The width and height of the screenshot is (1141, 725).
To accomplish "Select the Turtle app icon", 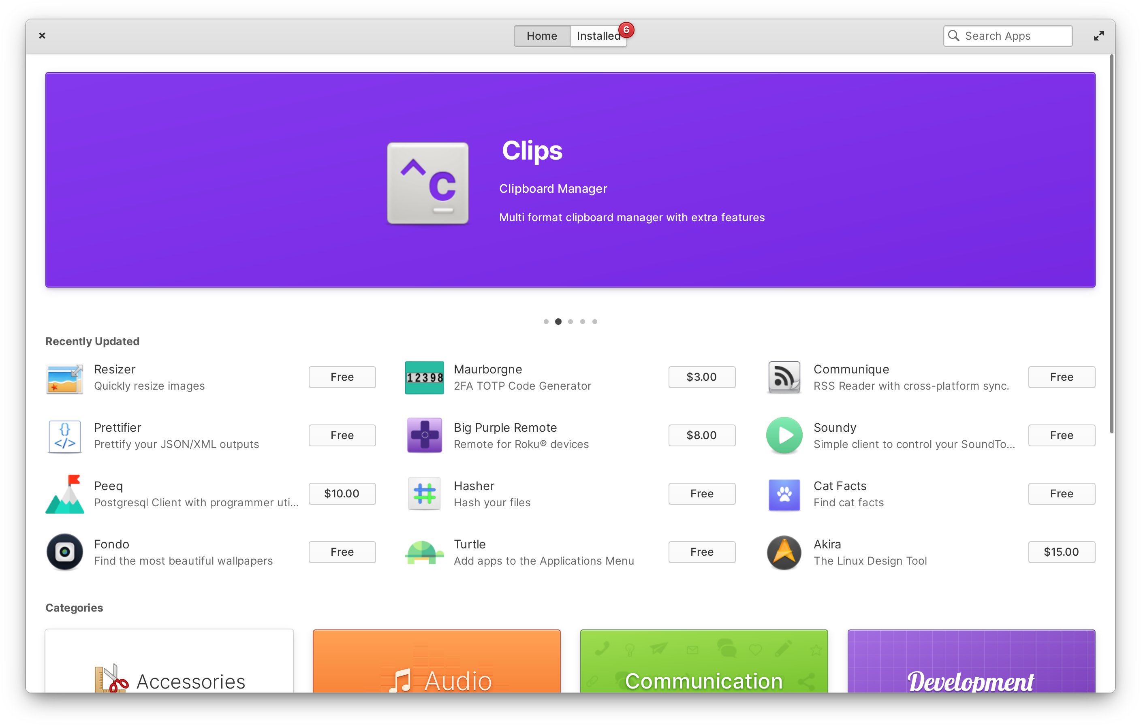I will click(x=424, y=552).
